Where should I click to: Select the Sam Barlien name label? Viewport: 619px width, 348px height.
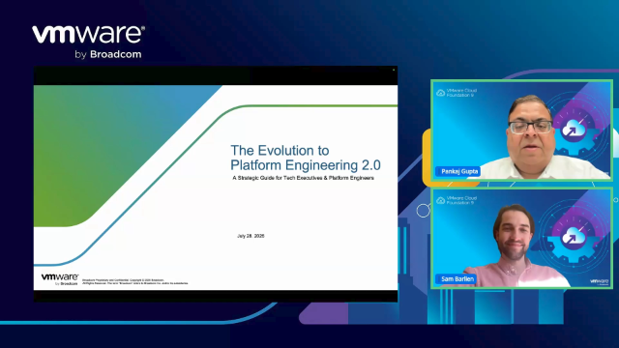coord(457,279)
